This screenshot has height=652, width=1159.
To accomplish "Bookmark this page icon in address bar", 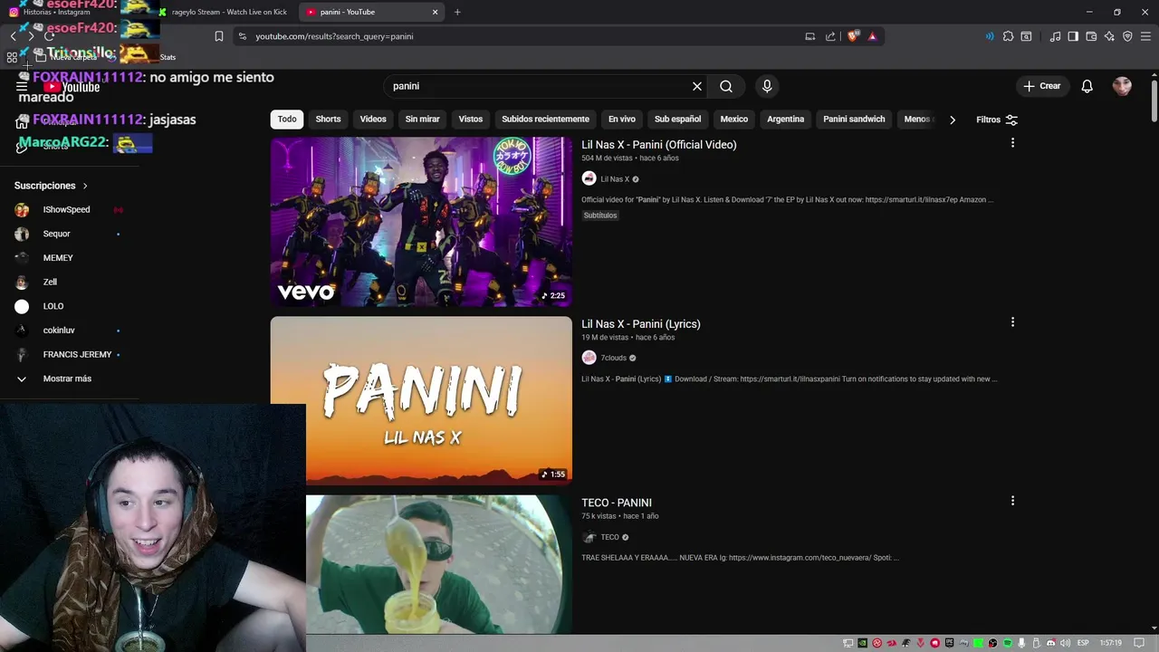I will (x=219, y=36).
